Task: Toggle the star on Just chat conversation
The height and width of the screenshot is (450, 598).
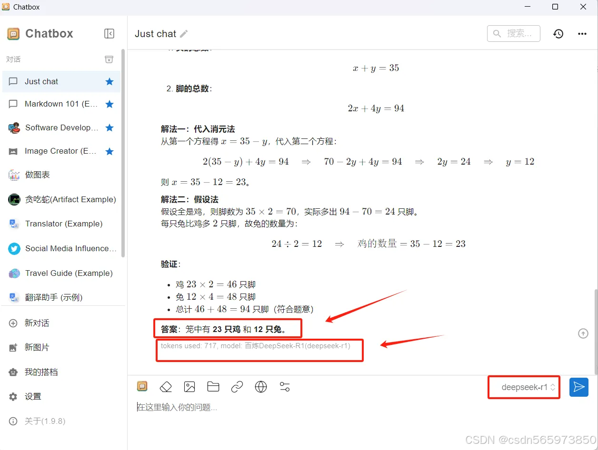Action: tap(110, 81)
